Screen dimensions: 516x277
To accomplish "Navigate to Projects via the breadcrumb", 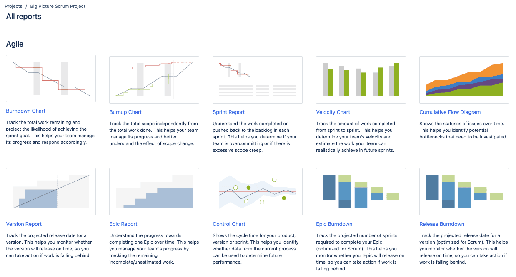I will coord(13,6).
